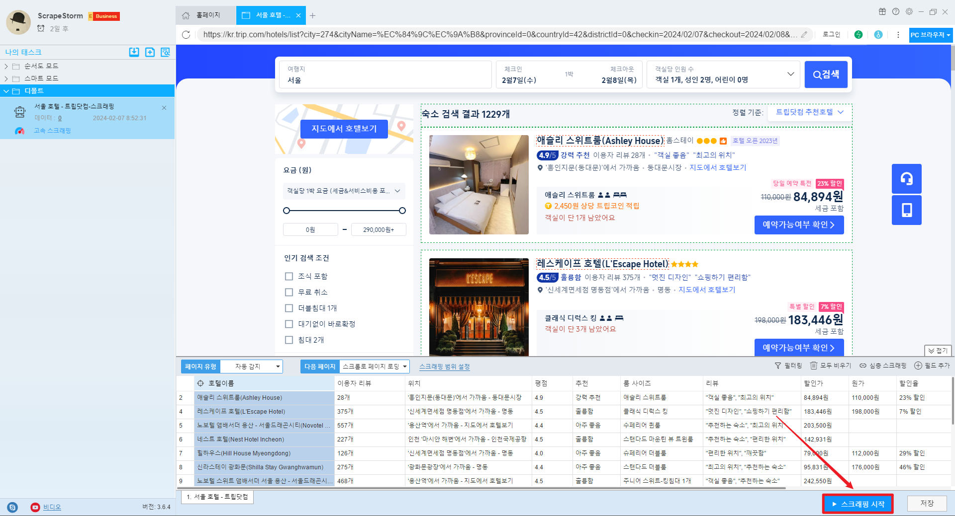Click the 모두 비우기 trash icon
Image resolution: width=955 pixels, height=516 pixels.
(814, 366)
